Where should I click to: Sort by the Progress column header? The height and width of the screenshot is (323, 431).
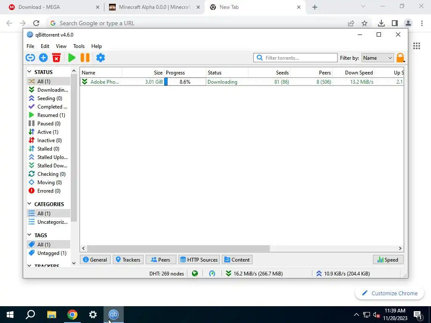point(185,72)
